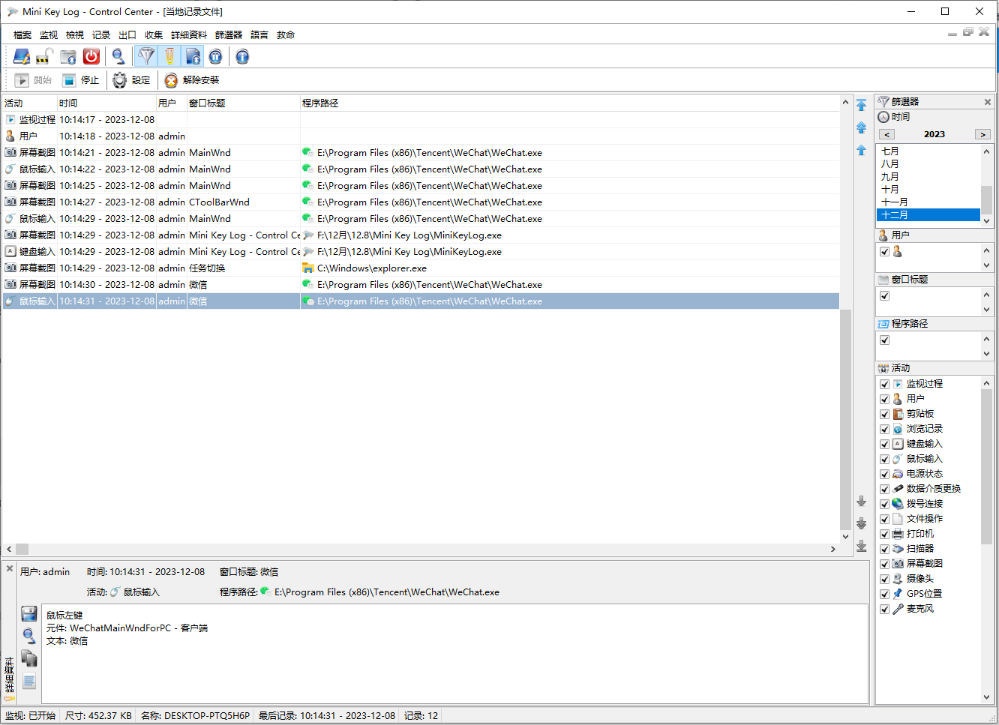Image resolution: width=999 pixels, height=725 pixels.
Task: Toggle the funnel filter toolbar button
Action: click(146, 56)
